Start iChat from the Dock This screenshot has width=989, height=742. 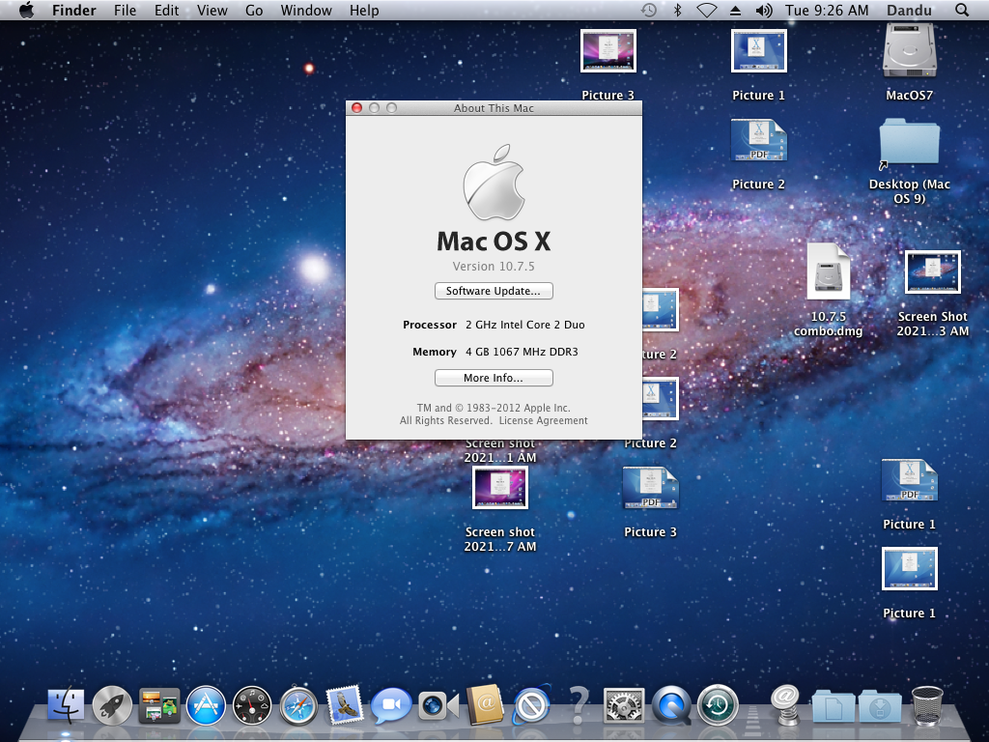click(x=391, y=704)
